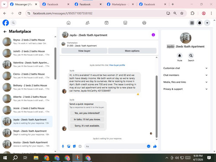Open the Groups icon in top navigation

click(144, 23)
